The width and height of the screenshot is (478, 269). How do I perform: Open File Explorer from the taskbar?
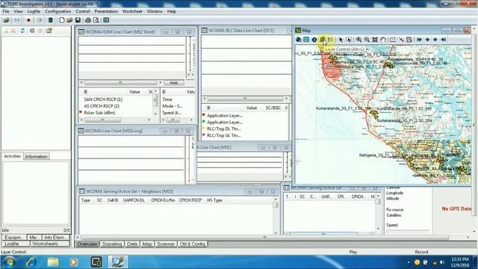click(53, 262)
